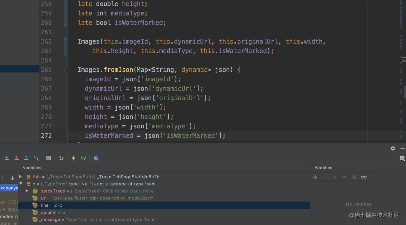This screenshot has width=406, height=225.
Task: Expand the _stackTrace field node
Action: pyautogui.click(x=27, y=191)
